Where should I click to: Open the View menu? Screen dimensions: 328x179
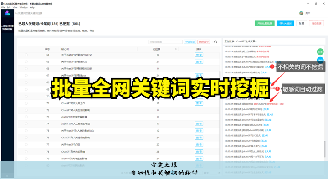point(15,7)
